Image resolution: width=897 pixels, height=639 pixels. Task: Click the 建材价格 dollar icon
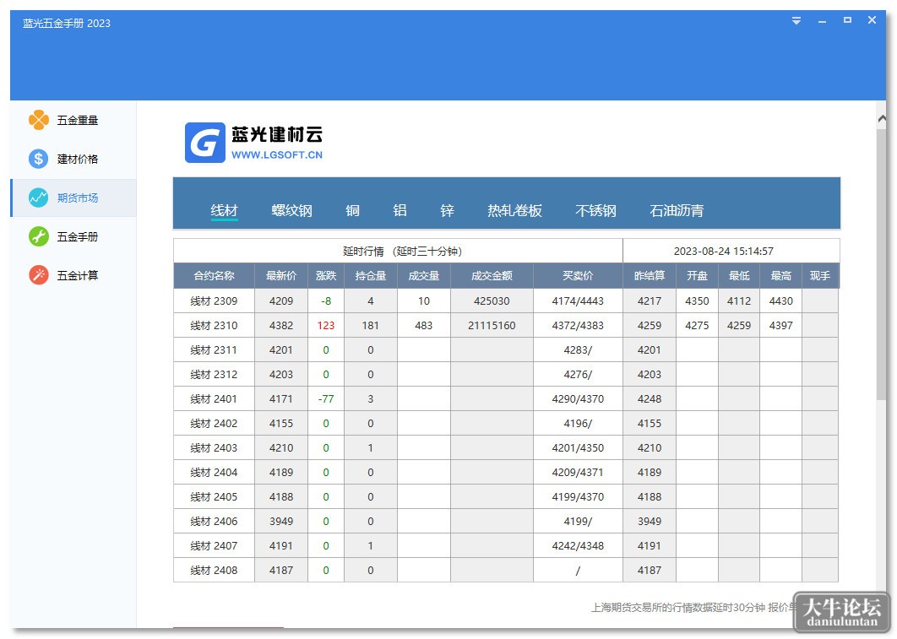(x=39, y=159)
